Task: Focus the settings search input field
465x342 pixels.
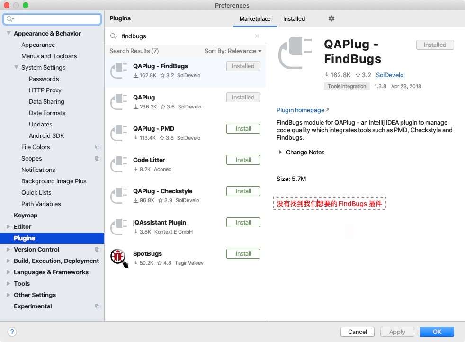Action: tap(52, 19)
